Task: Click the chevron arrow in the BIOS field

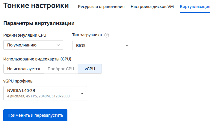Action: pyautogui.click(x=127, y=46)
